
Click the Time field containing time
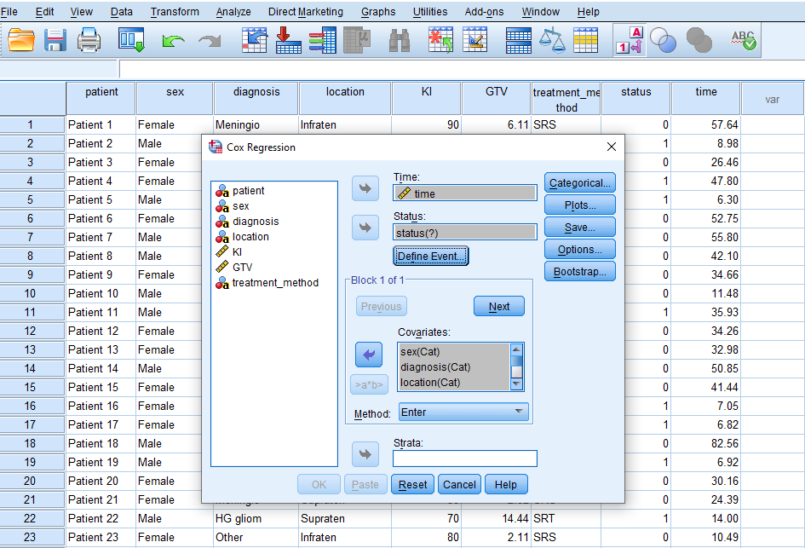click(464, 193)
